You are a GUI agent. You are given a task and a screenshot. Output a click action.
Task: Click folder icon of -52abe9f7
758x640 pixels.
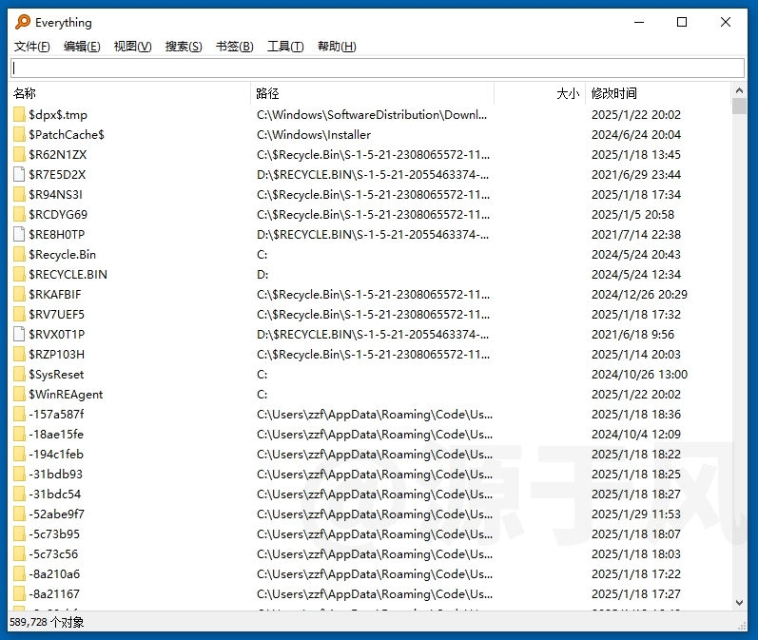tap(19, 514)
